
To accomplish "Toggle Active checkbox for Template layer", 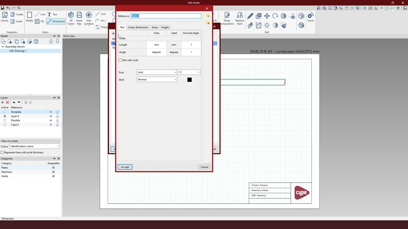I will tap(5, 112).
